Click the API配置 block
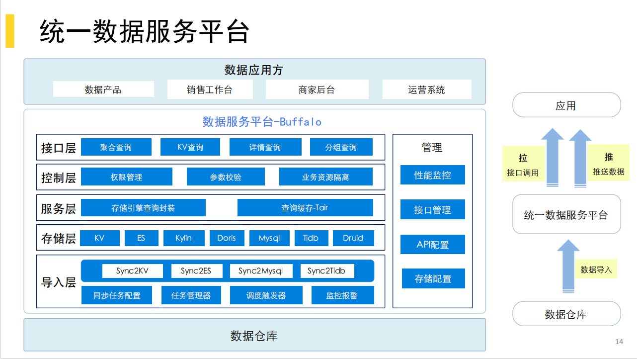This screenshot has width=637, height=359. coord(433,244)
